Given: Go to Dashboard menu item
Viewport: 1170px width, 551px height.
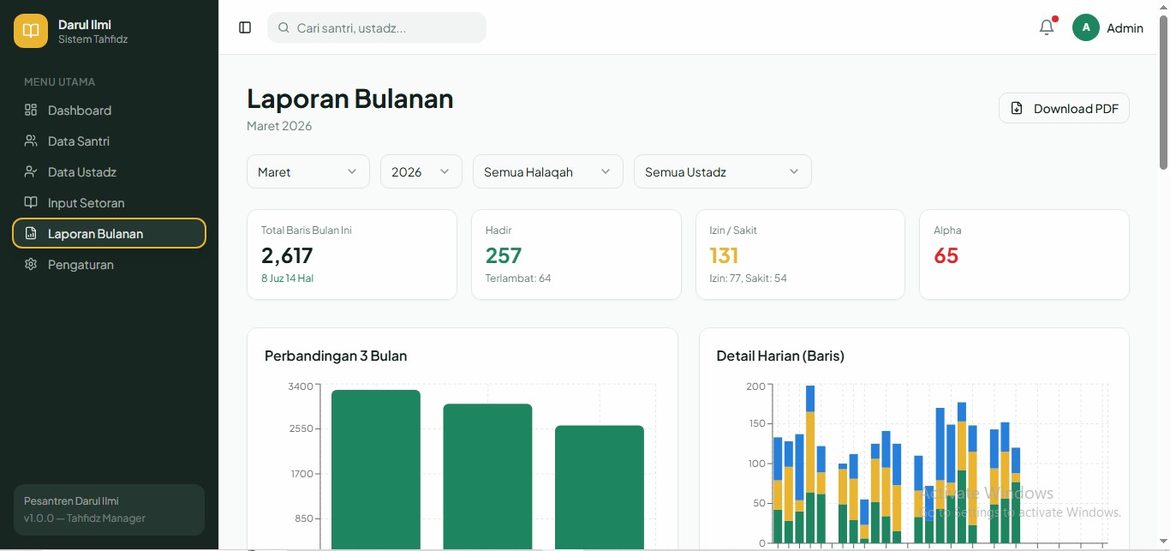Looking at the screenshot, I should pyautogui.click(x=110, y=110).
